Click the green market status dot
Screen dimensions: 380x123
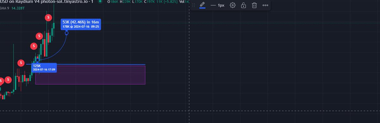click(x=100, y=2)
